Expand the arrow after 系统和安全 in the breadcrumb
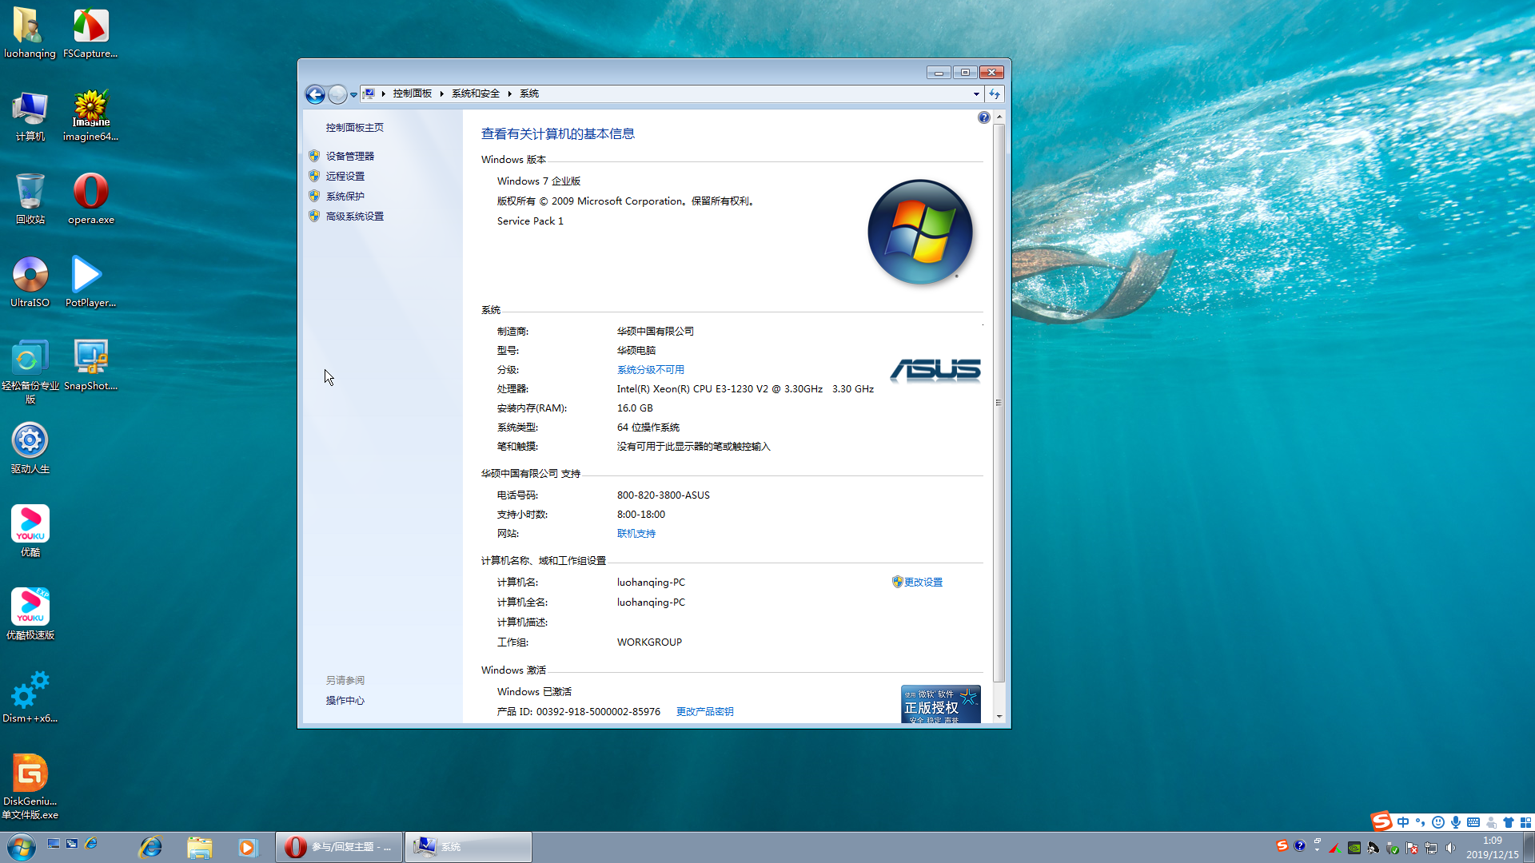Screen dimensions: 1535x863 [x=509, y=93]
